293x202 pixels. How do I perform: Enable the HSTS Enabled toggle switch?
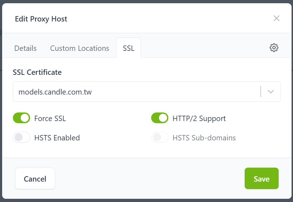pyautogui.click(x=21, y=138)
